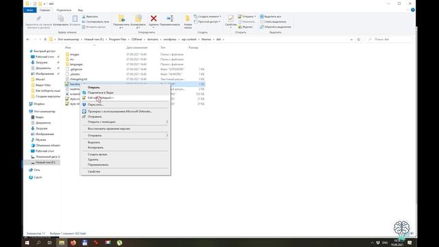Click the Удалить red X ribbon icon
The height and width of the screenshot is (247, 439).
click(154, 19)
